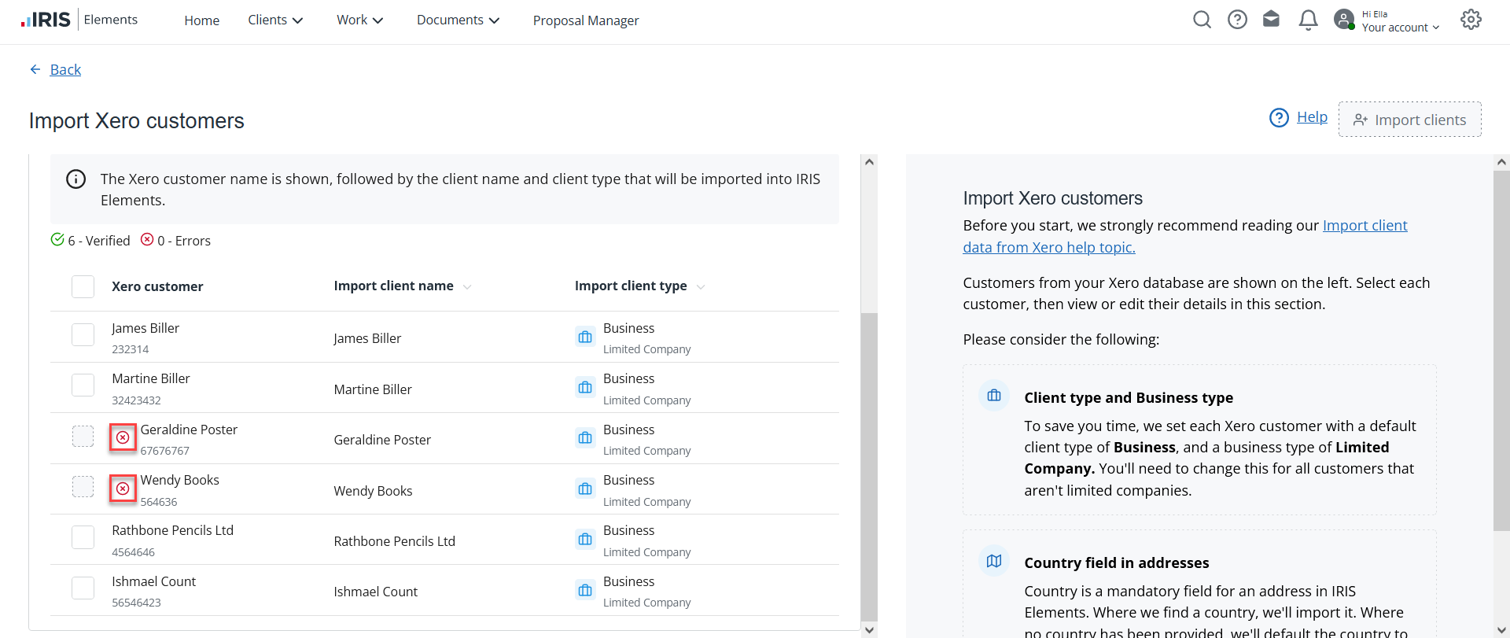Select the Rathbone Pencils Ltd customer name
This screenshot has height=638, width=1510.
[x=172, y=530]
